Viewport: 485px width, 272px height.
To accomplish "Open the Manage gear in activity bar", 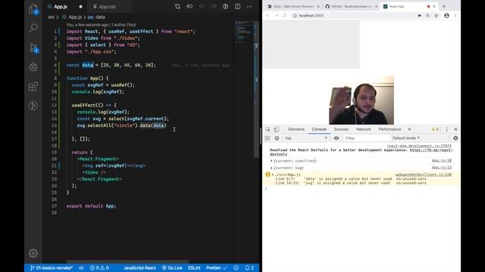I will 33,253.
